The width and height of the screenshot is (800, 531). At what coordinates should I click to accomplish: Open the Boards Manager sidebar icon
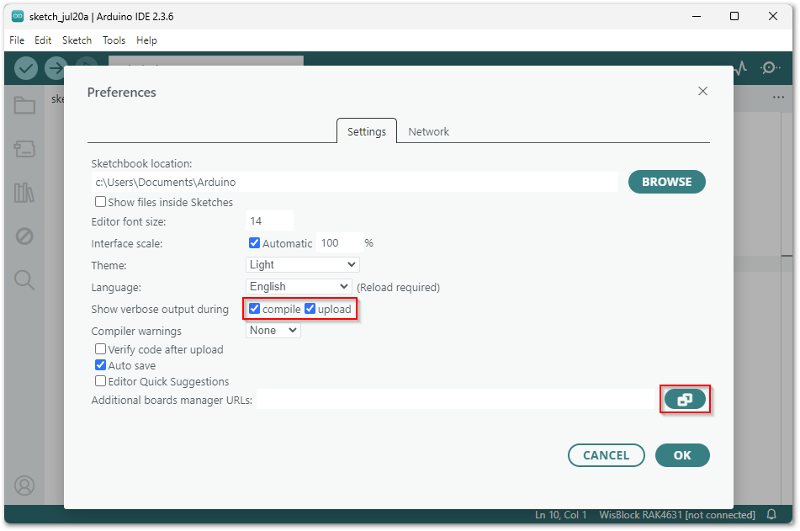(x=24, y=150)
